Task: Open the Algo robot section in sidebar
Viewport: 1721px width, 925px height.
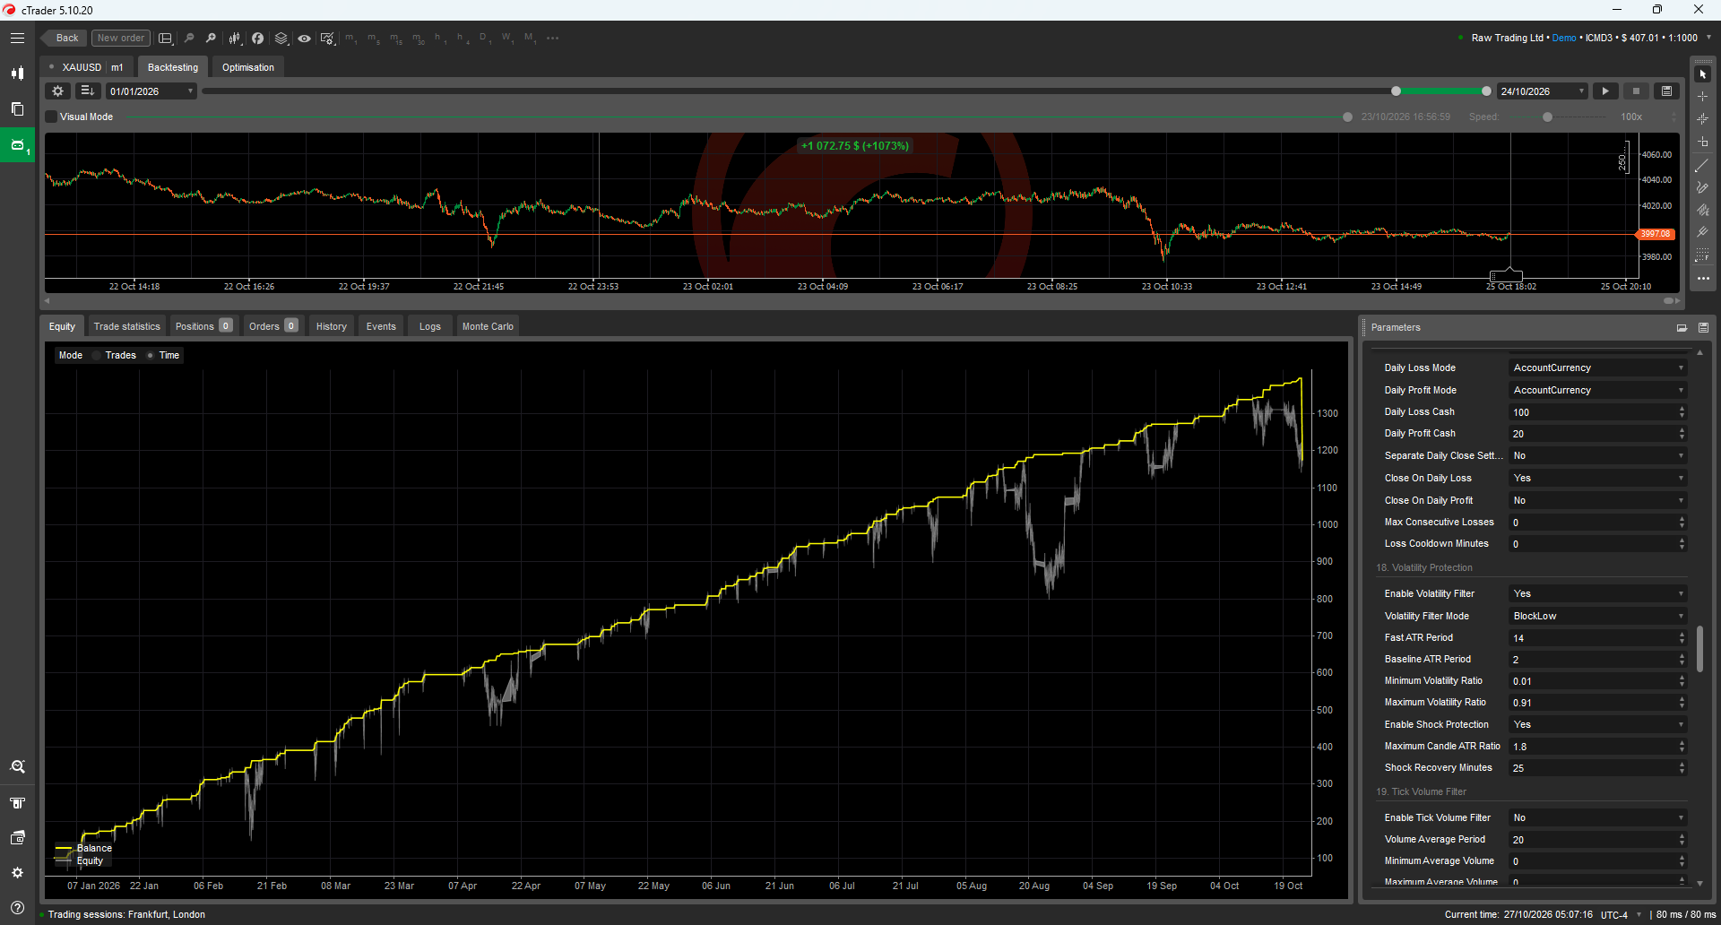Action: click(x=17, y=144)
